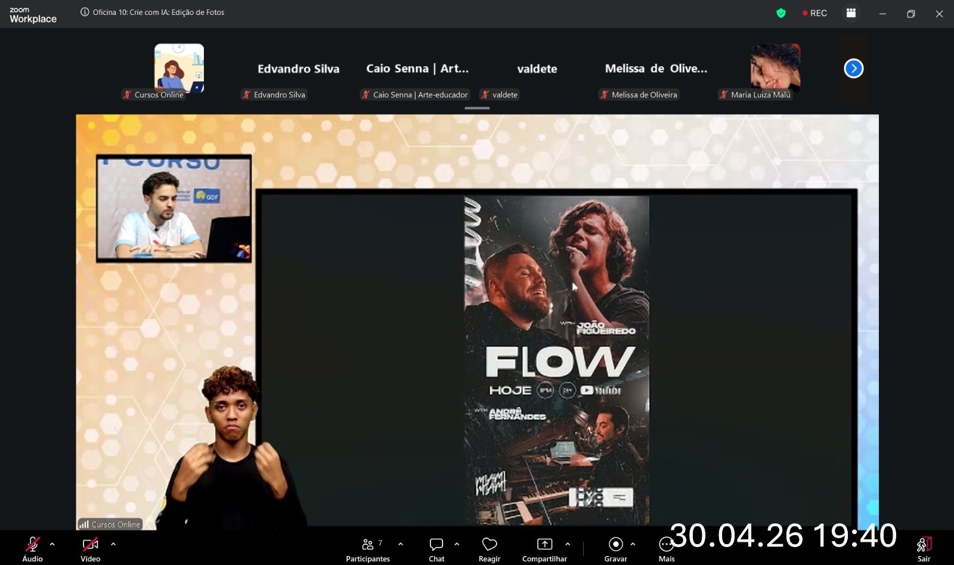
Task: Open the view layout grid icon
Action: pyautogui.click(x=851, y=13)
